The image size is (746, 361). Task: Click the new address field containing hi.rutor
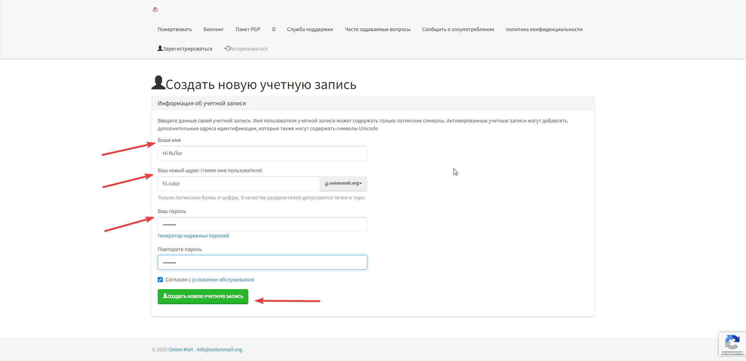239,184
